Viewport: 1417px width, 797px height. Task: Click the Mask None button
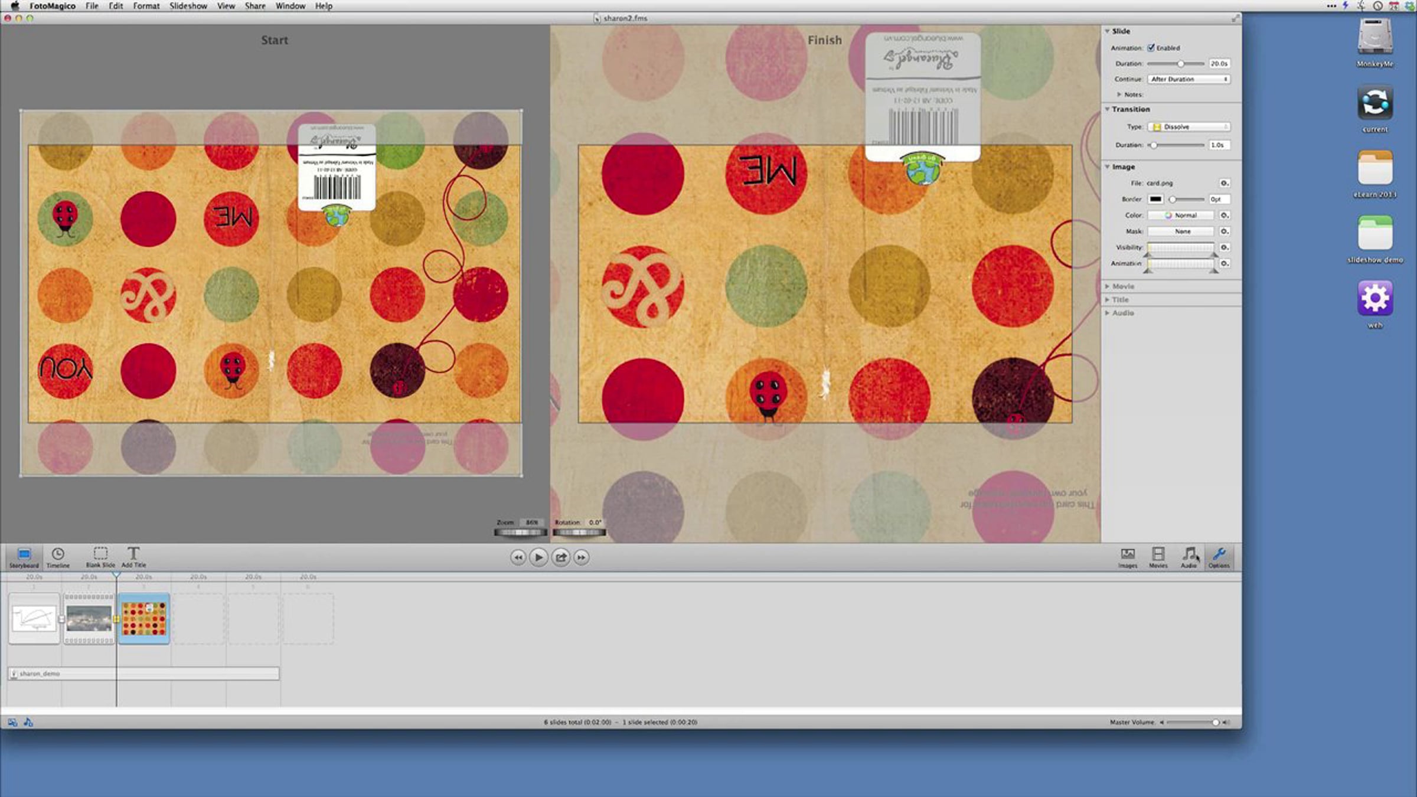click(x=1181, y=231)
